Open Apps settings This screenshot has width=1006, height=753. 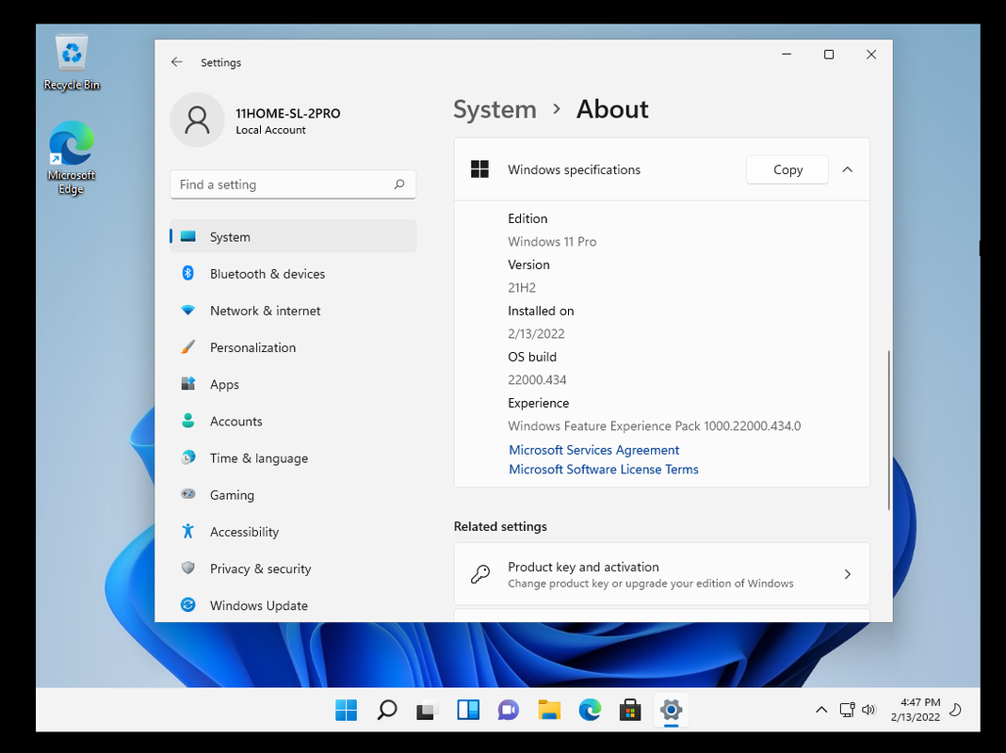(x=293, y=385)
